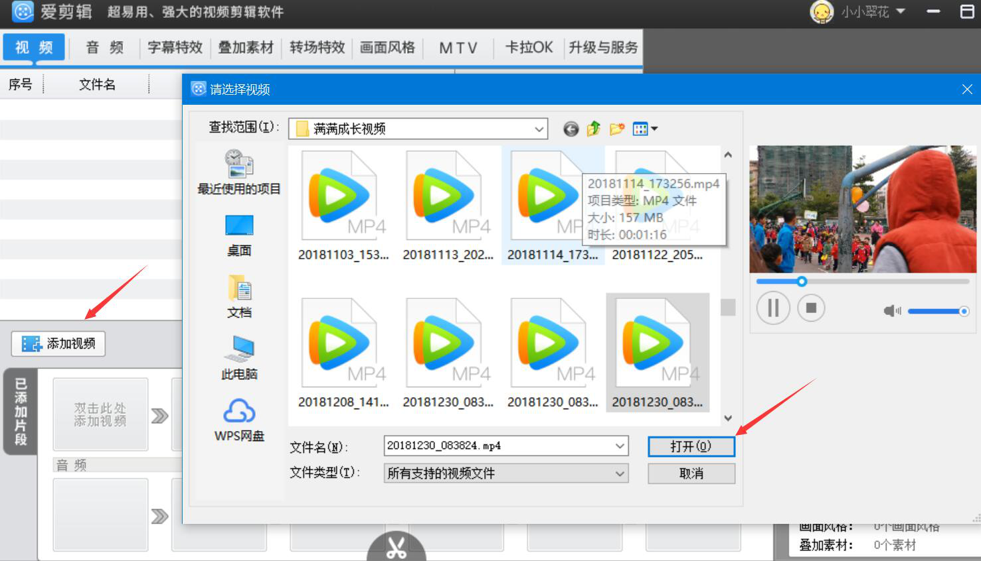Viewport: 981px width, 561px height.
Task: Open the 文件类型 dropdown
Action: tap(618, 473)
